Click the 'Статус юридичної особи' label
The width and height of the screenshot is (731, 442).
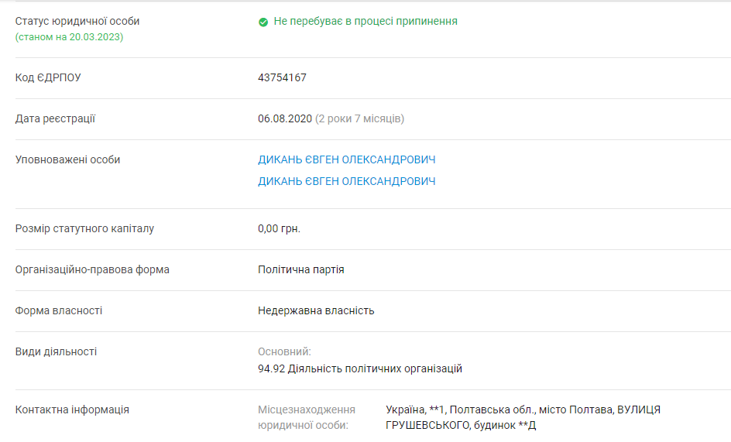click(77, 21)
